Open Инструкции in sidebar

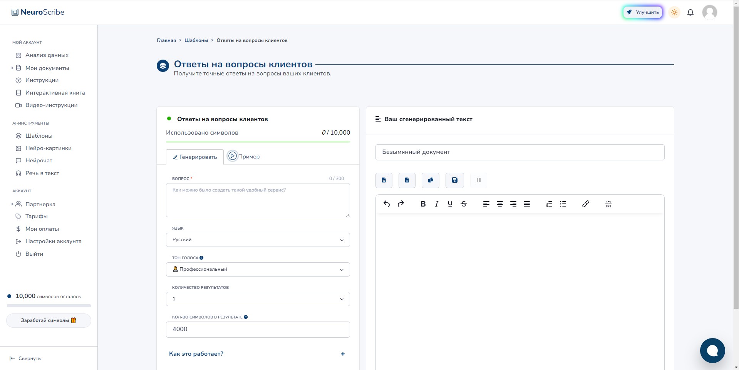click(37, 80)
